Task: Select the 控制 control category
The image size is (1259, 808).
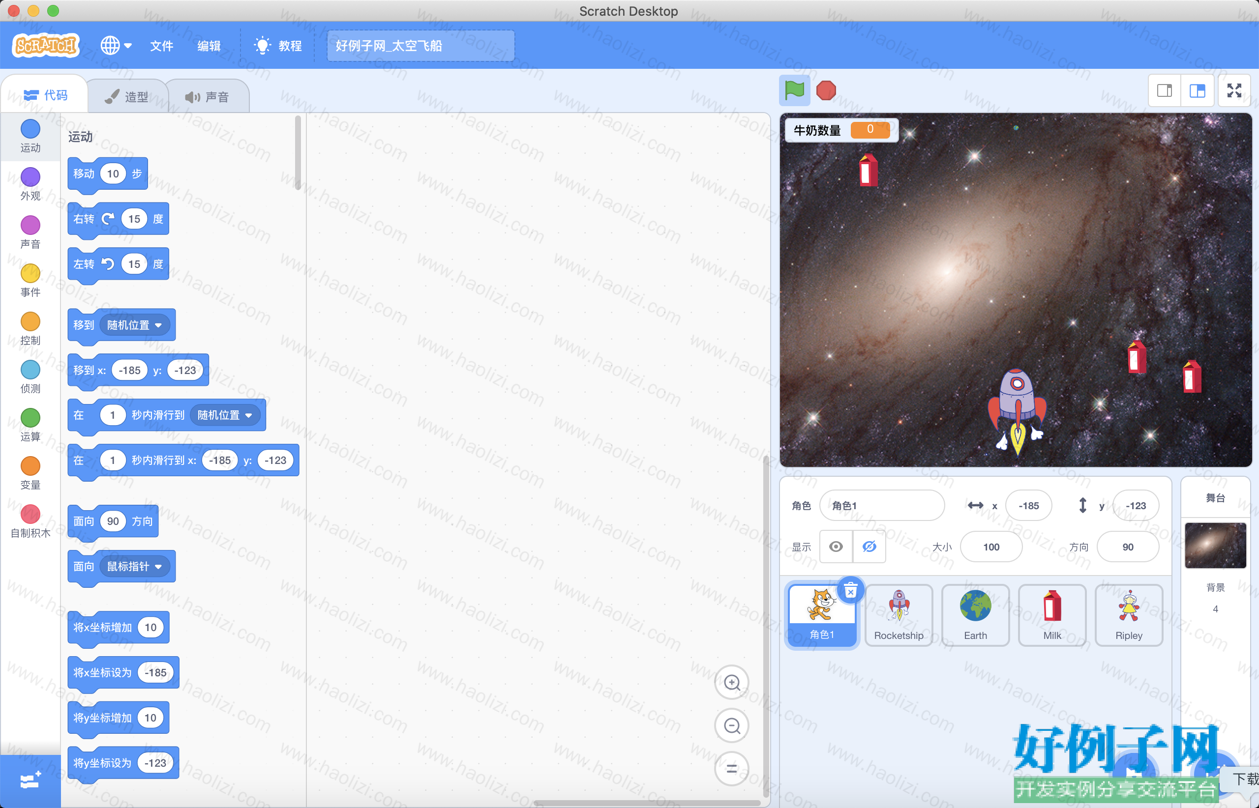Action: click(30, 329)
